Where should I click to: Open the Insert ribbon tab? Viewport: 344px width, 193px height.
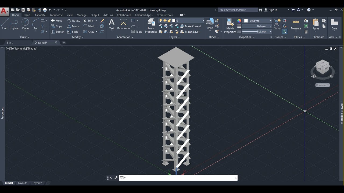coord(27,15)
